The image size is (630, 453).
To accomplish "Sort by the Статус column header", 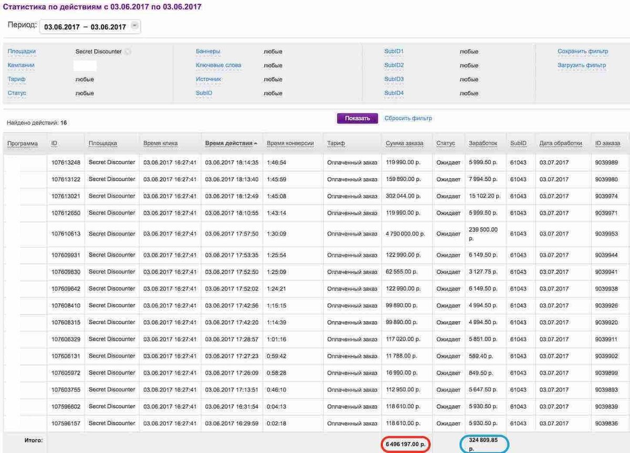I will [445, 143].
